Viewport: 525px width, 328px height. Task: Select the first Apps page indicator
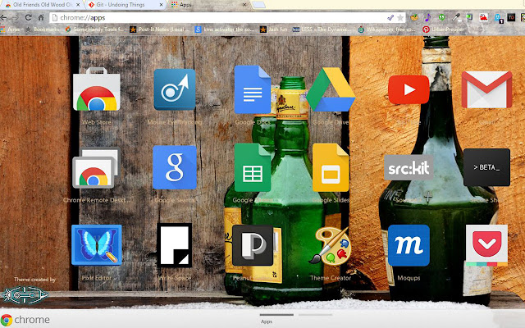tap(276, 315)
